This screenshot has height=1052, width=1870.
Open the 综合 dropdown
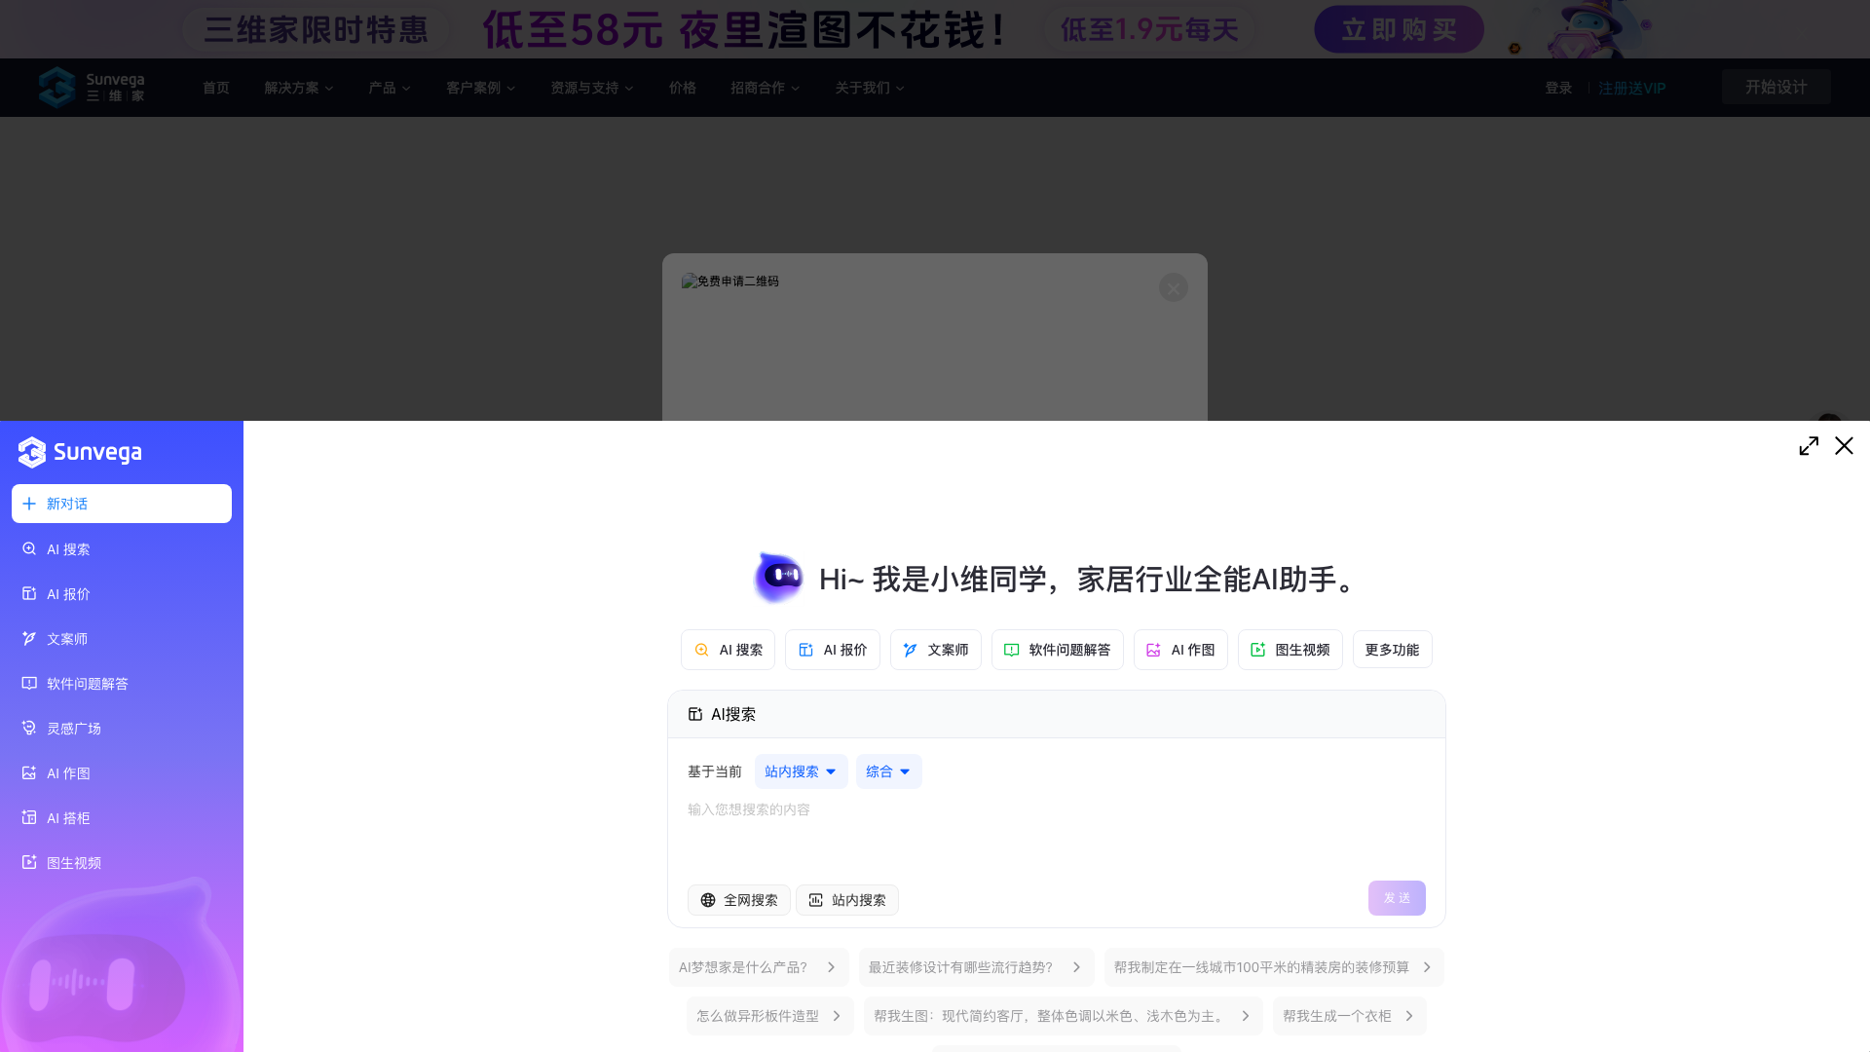(x=889, y=771)
